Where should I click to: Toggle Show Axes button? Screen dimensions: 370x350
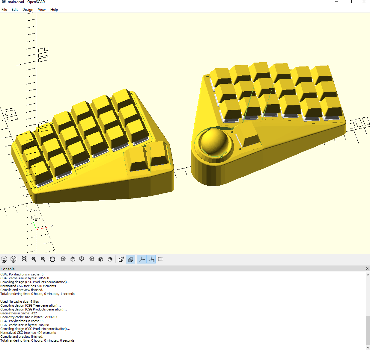[142, 259]
